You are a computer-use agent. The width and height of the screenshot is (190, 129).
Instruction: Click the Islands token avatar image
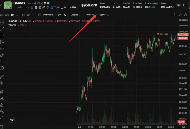tap(8, 5)
